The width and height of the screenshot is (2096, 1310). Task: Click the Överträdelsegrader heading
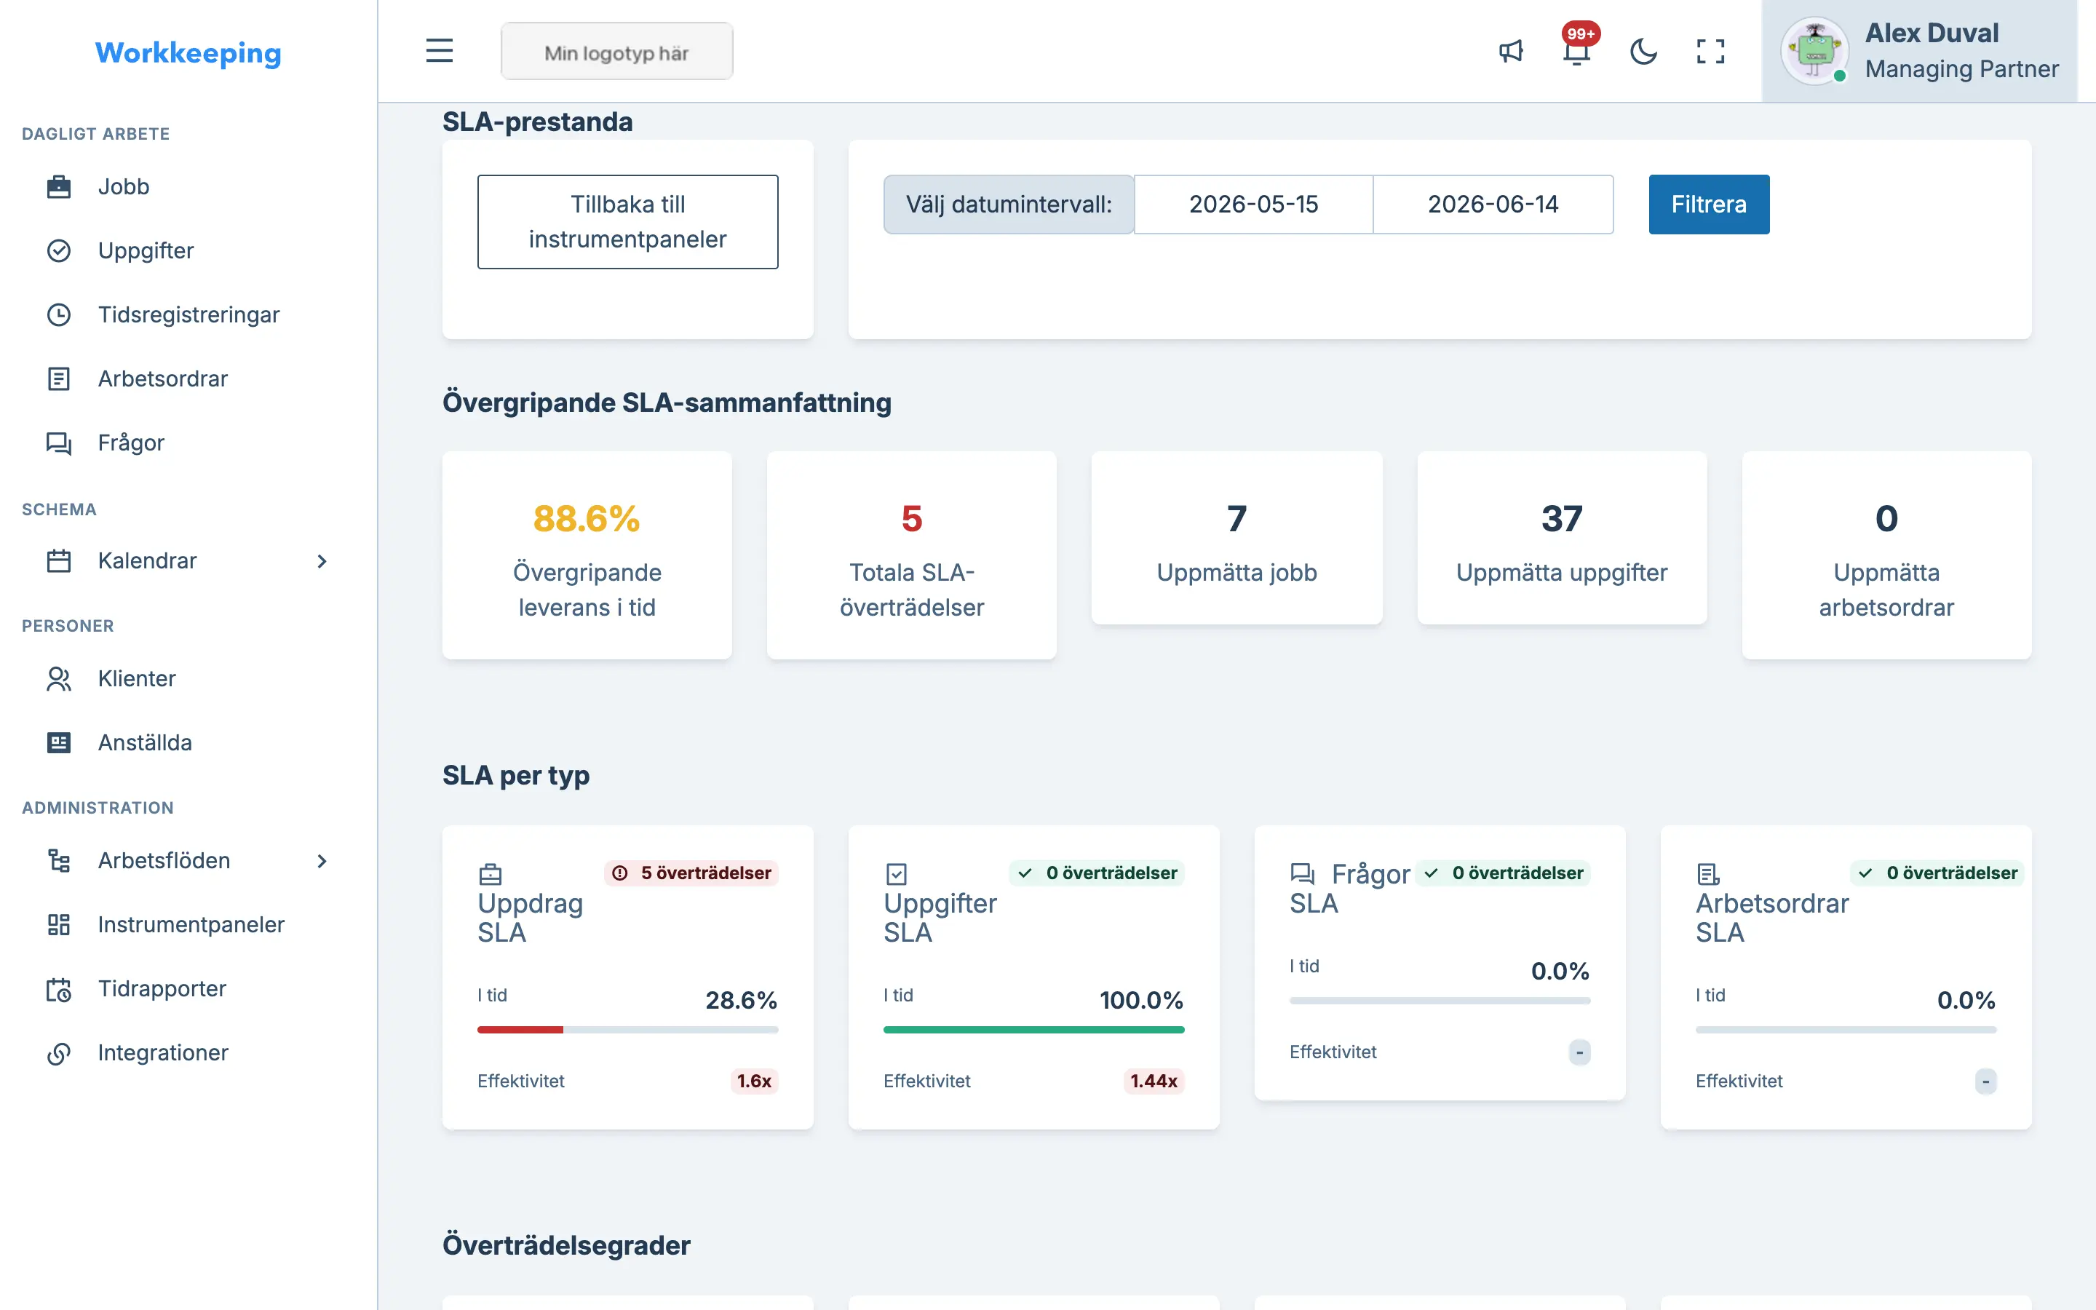566,1245
